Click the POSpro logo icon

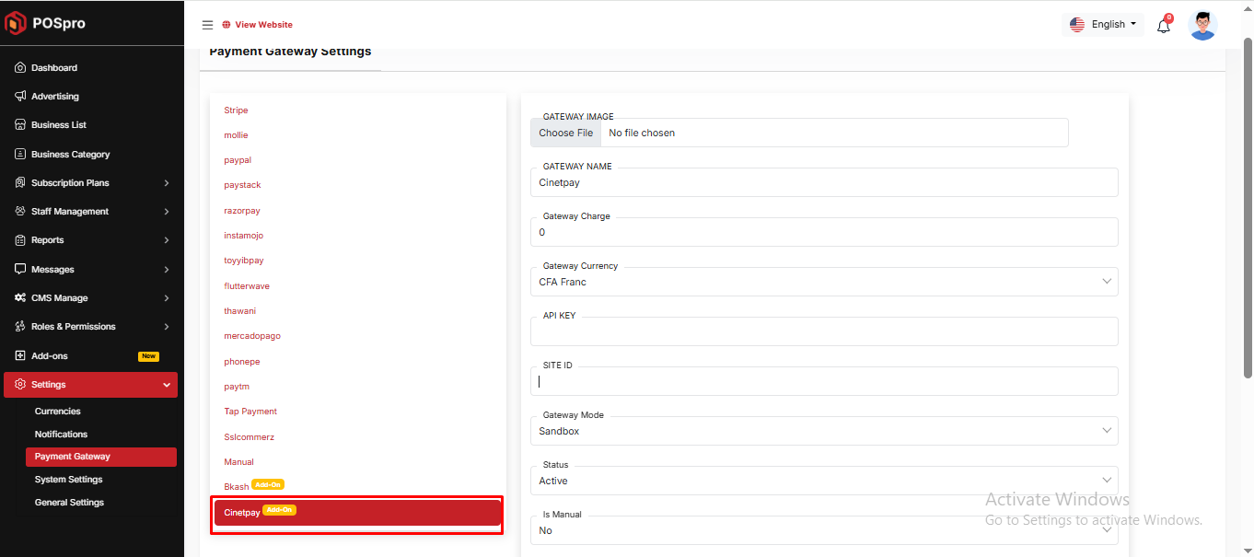[x=16, y=23]
